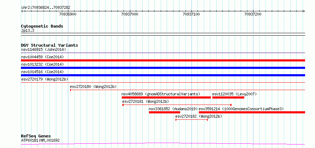
Task: Click the red nsv3361852 variant bar
Action: tap(165, 112)
